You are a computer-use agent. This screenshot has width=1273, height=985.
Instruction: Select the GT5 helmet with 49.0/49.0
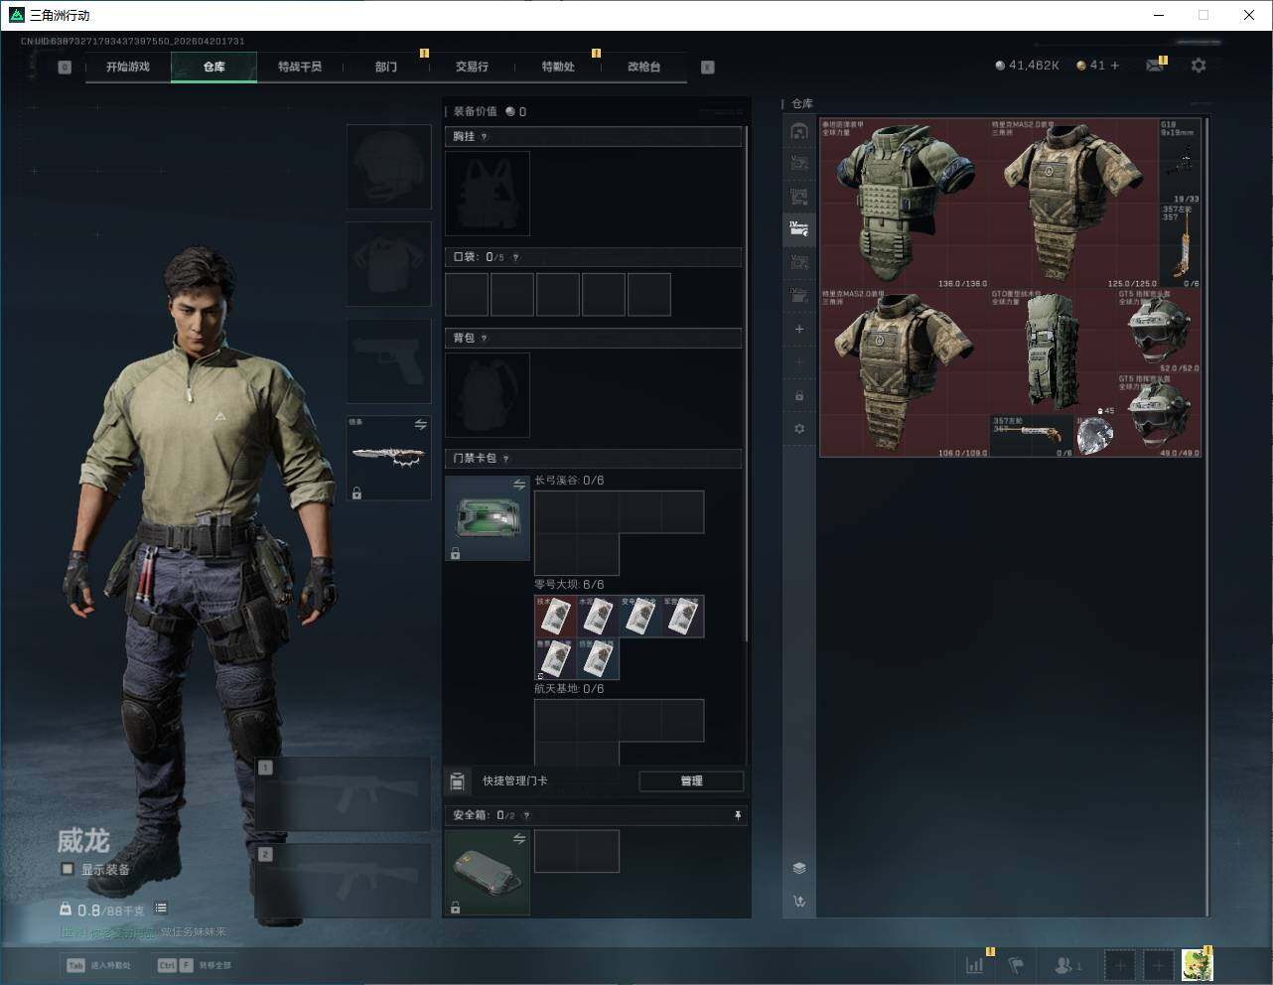[1159, 416]
